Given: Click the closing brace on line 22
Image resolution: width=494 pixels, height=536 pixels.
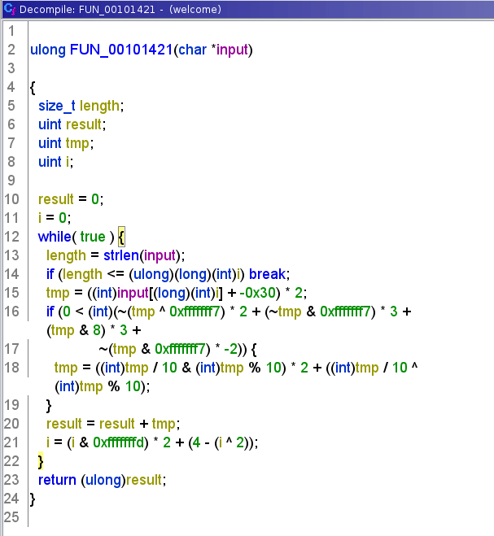Looking at the screenshot, I should point(41,461).
